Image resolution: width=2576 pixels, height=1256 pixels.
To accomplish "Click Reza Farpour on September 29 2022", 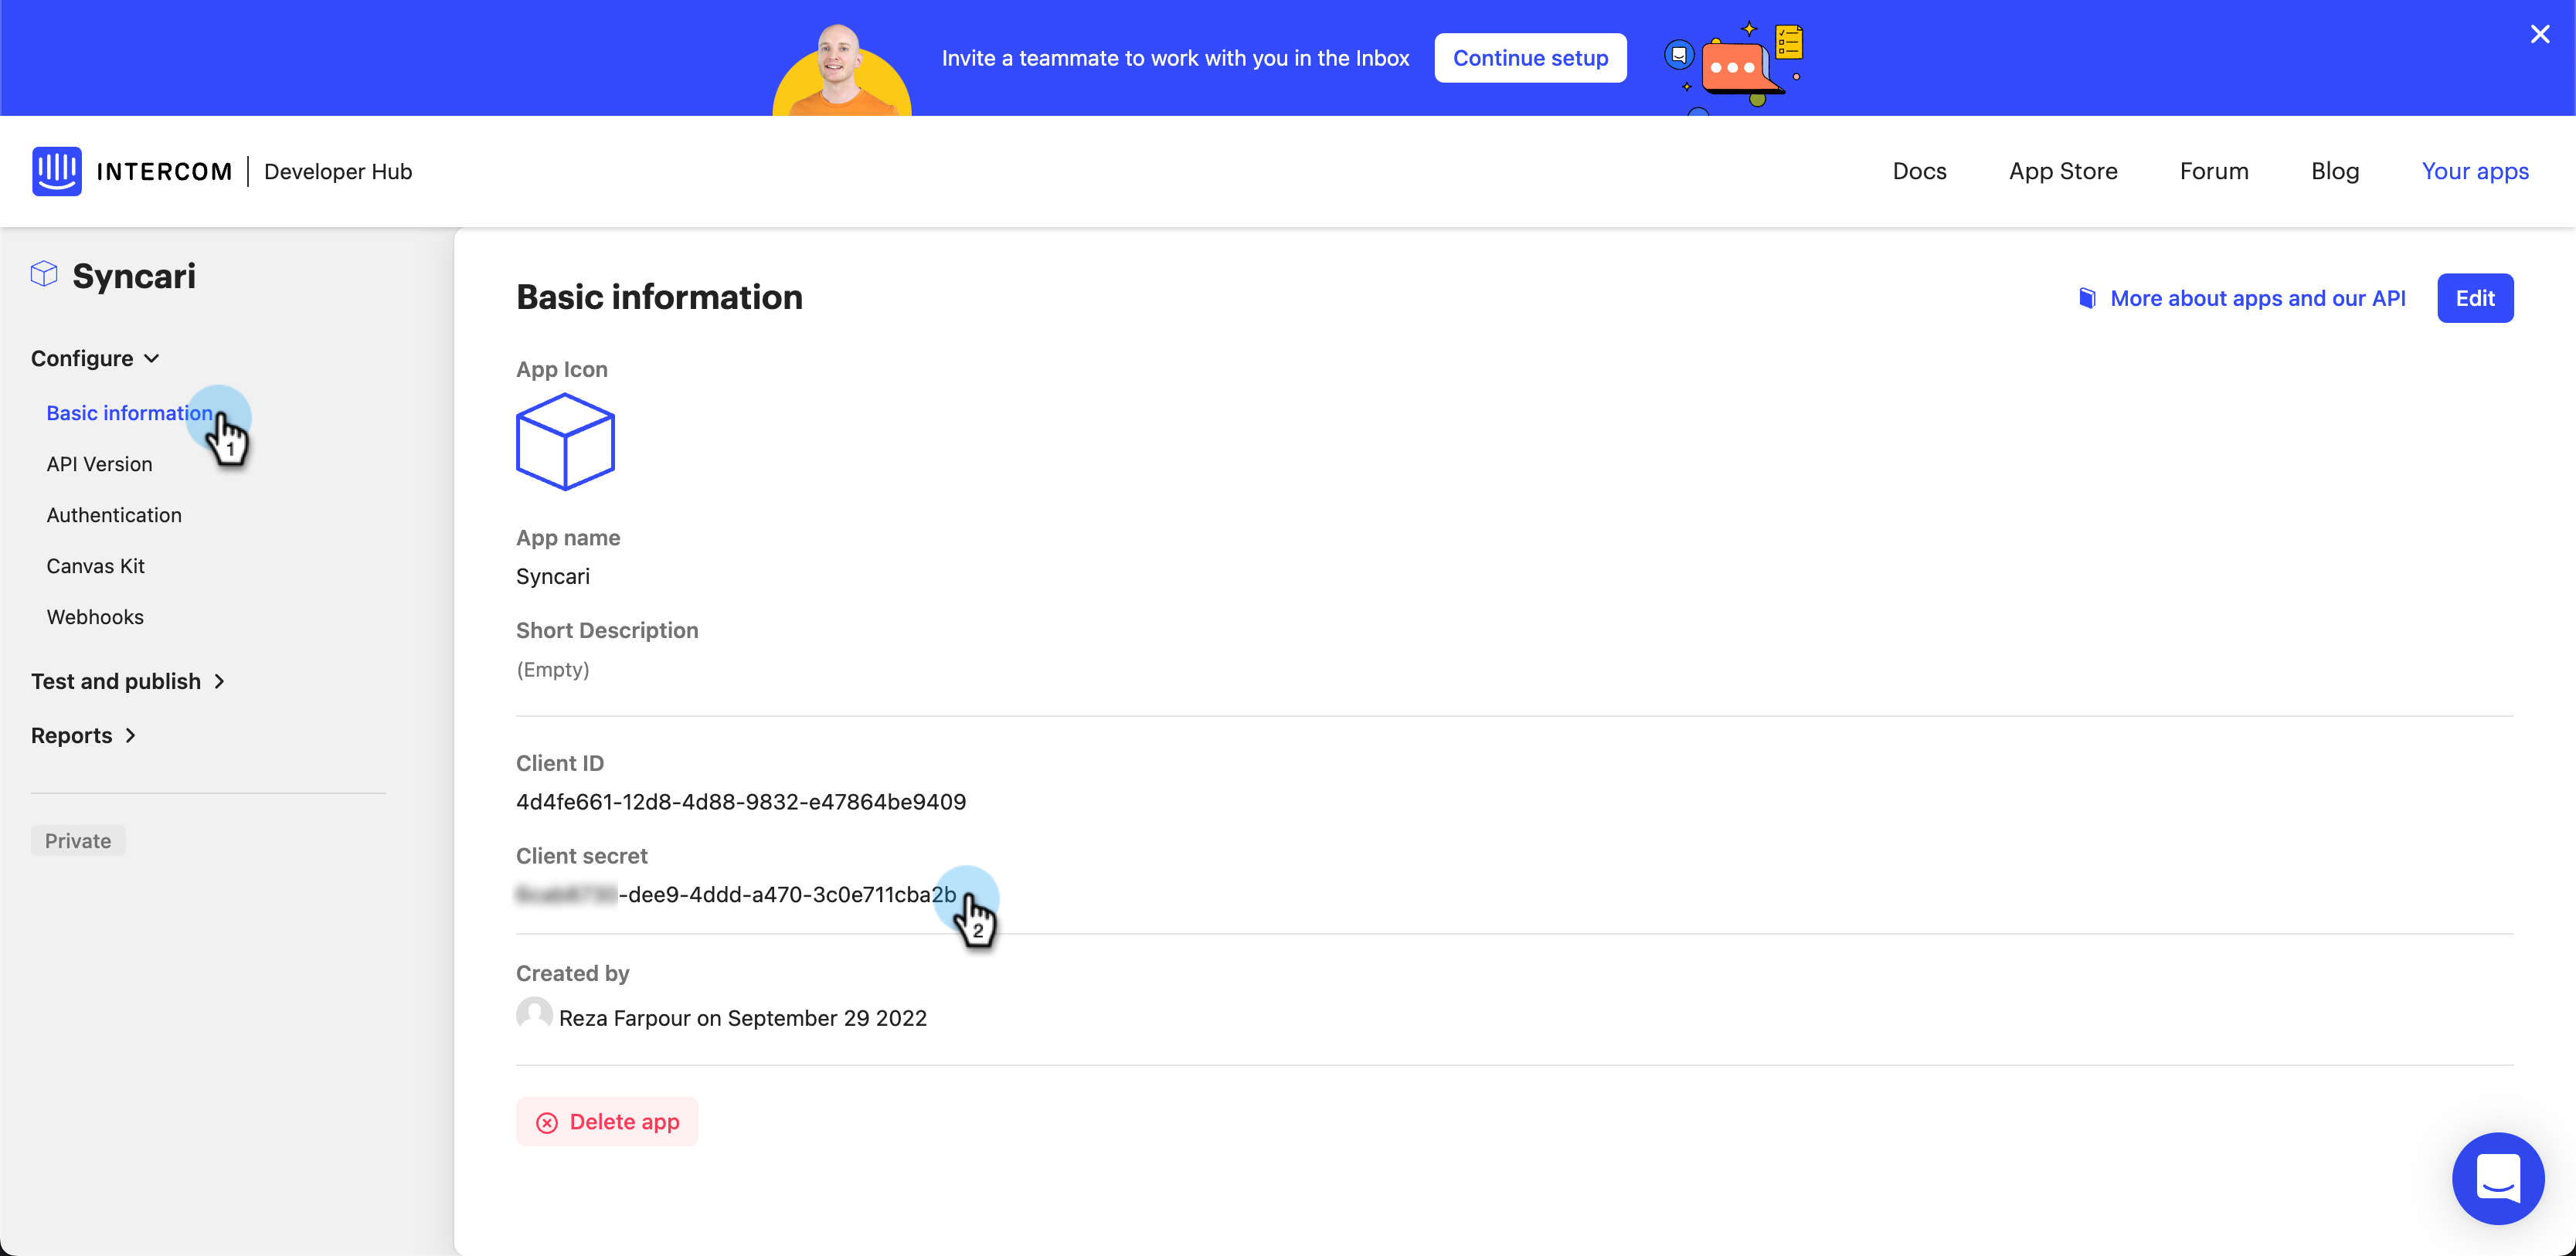I will coord(743,1018).
